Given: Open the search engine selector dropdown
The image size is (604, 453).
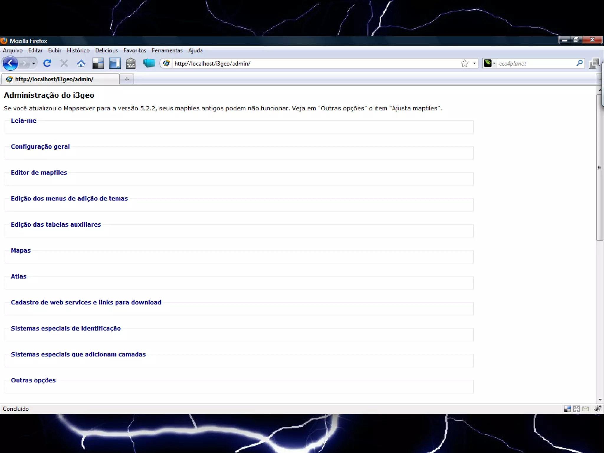Looking at the screenshot, I should (x=494, y=63).
